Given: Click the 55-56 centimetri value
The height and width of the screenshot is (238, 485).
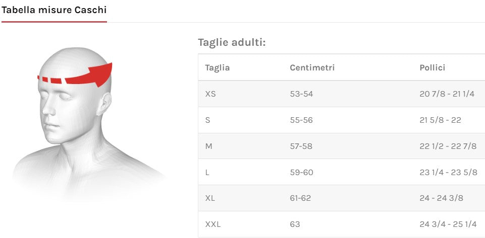Looking at the screenshot, I should point(301,120).
